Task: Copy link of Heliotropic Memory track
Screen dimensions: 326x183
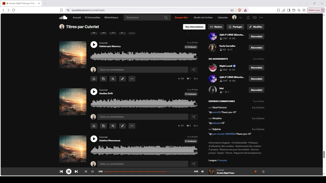Action: pyautogui.click(x=103, y=79)
